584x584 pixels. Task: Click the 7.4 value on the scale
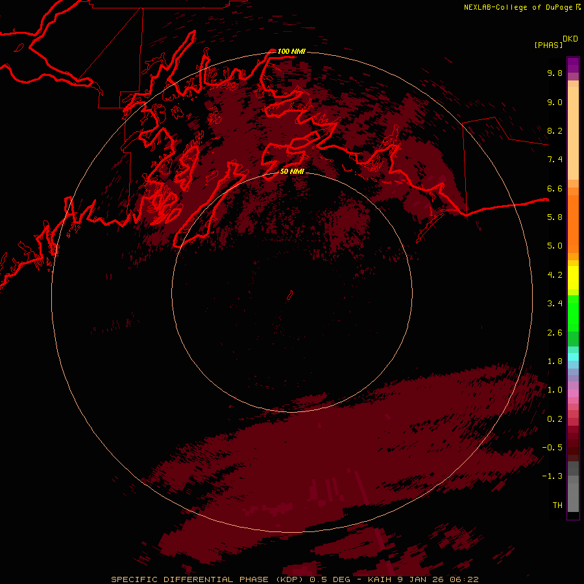point(555,160)
